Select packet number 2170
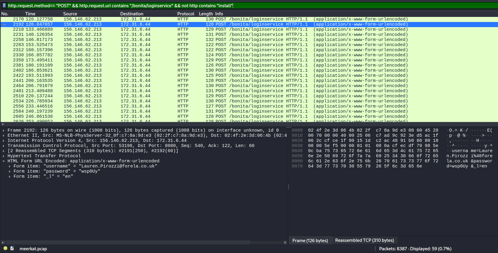Screen dimensions: 498x253 point(249,19)
